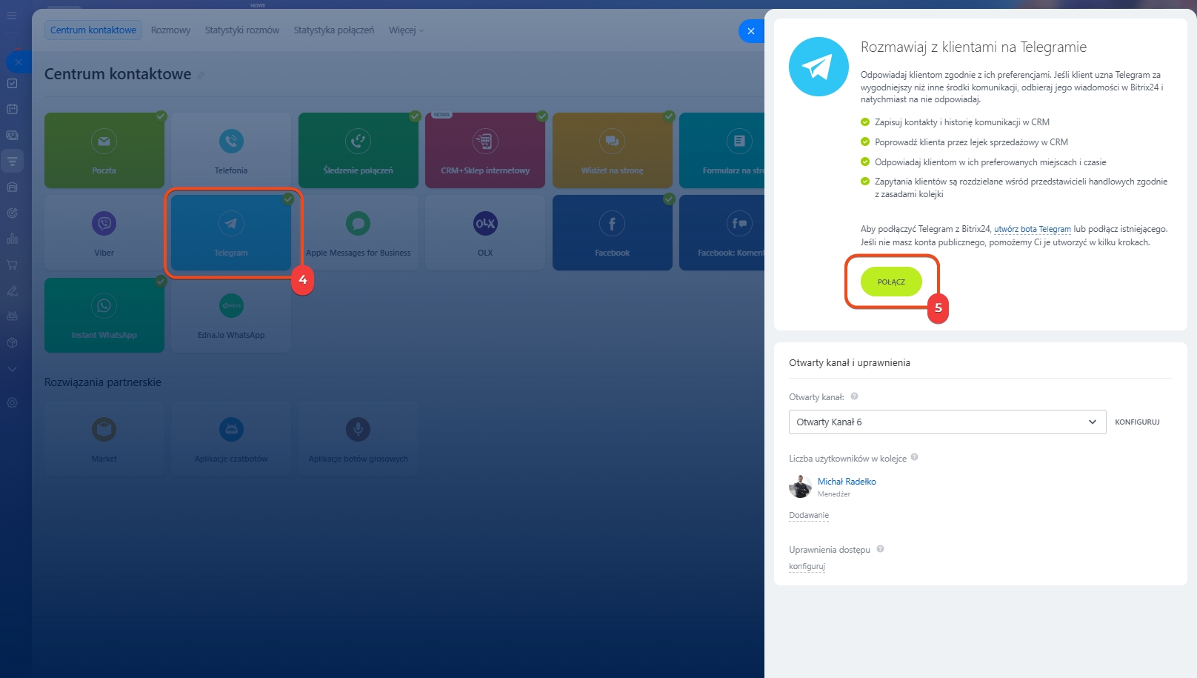Open the bar chart analytics sidebar icon

[12, 239]
